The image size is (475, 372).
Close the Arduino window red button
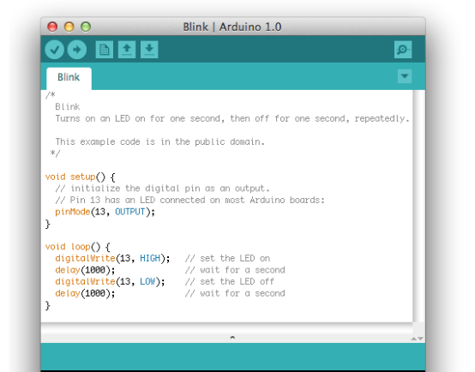tap(52, 27)
